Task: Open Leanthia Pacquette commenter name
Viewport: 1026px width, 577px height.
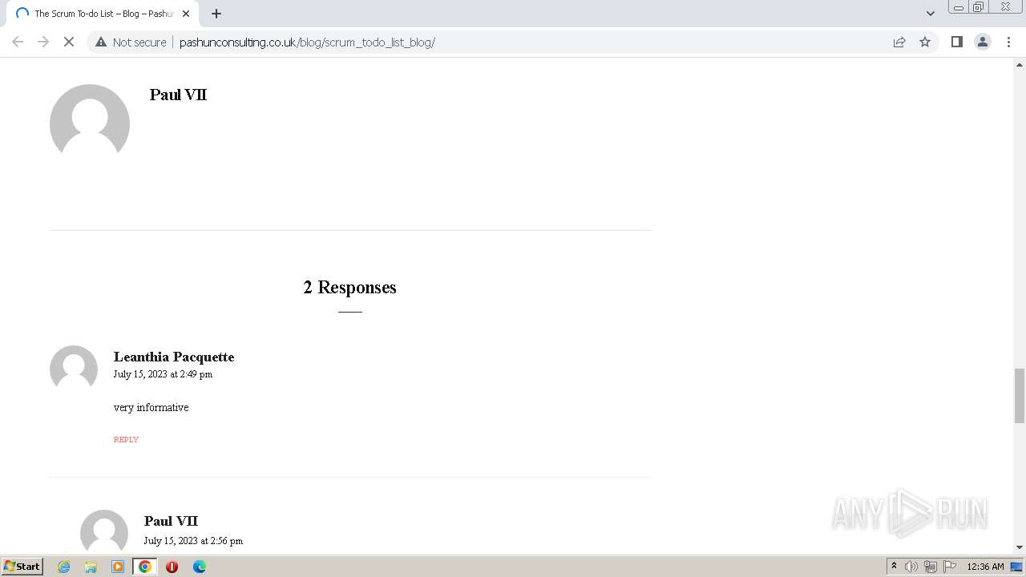Action: pyautogui.click(x=174, y=357)
